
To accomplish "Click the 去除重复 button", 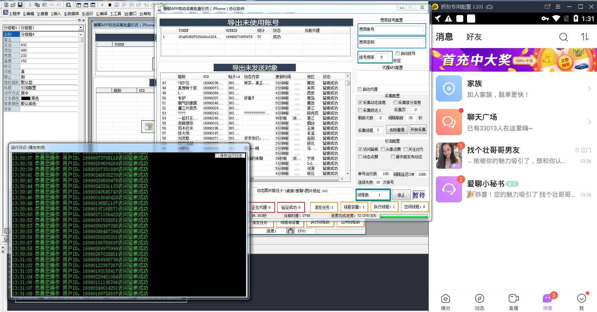I will tap(397, 129).
